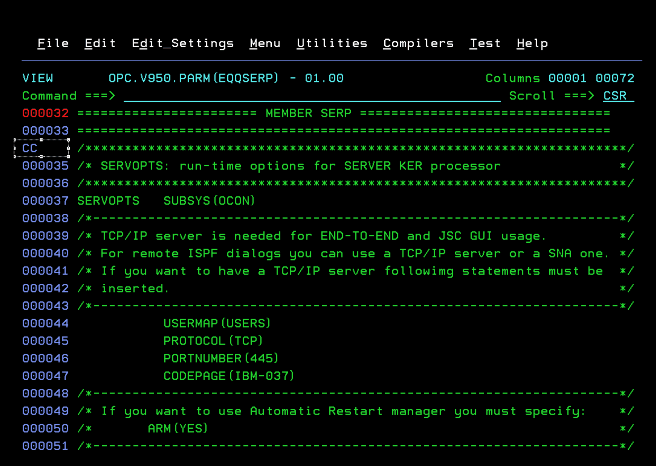656x466 pixels.
Task: Select line number 000040
Action: click(x=46, y=254)
